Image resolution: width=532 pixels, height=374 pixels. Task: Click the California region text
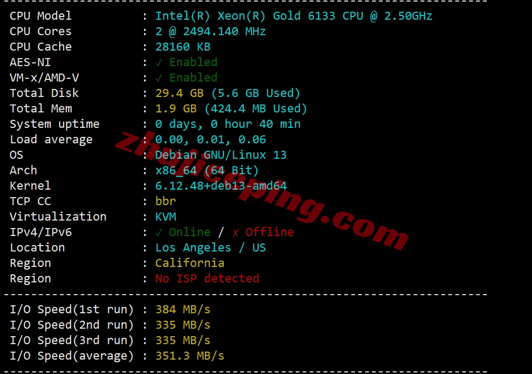point(189,263)
